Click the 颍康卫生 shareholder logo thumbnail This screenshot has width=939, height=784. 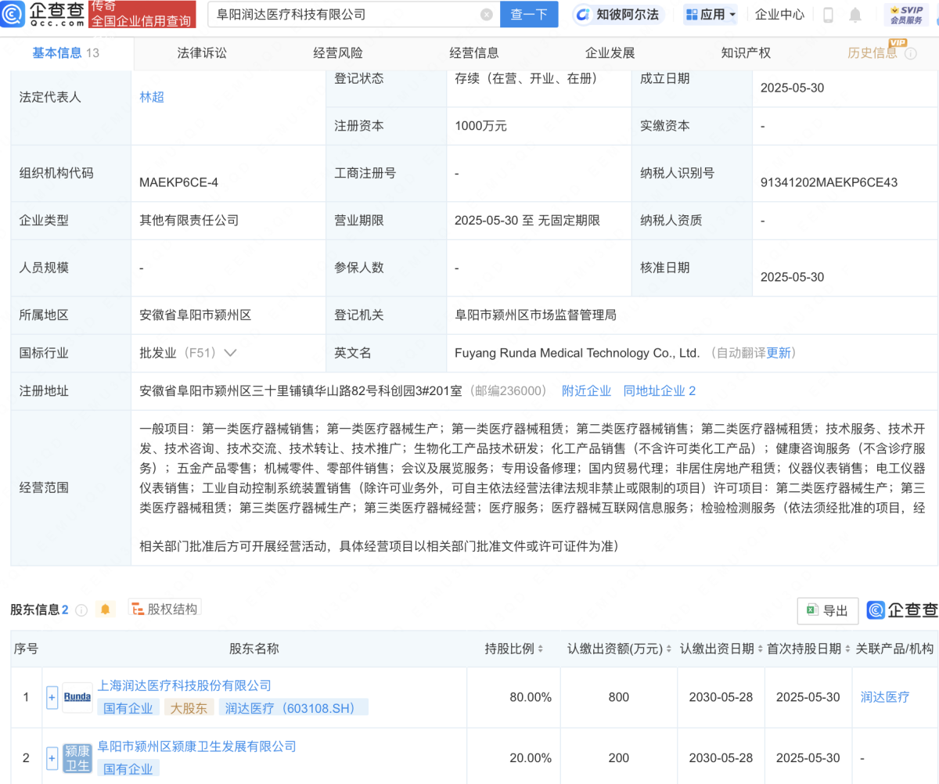click(77, 757)
